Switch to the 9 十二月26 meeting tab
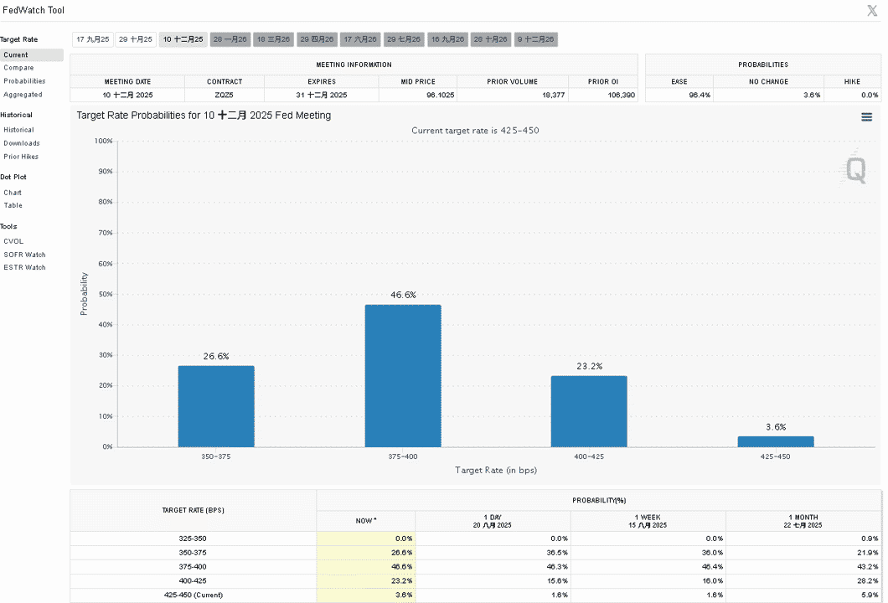This screenshot has width=888, height=603. 536,39
